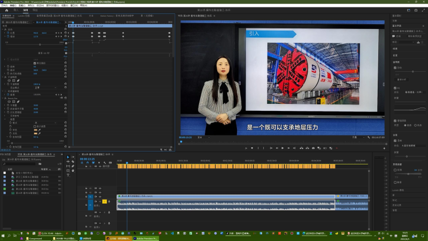Select the Type tool
Image resolution: width=428 pixels, height=241 pixels.
68,175
